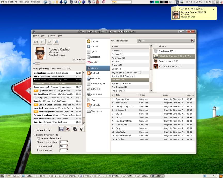Open the LastFm entry

pos(98,62)
